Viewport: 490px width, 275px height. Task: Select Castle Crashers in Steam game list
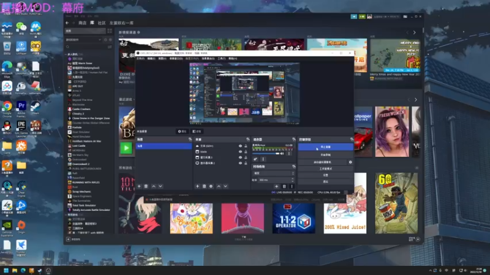[x=81, y=109]
